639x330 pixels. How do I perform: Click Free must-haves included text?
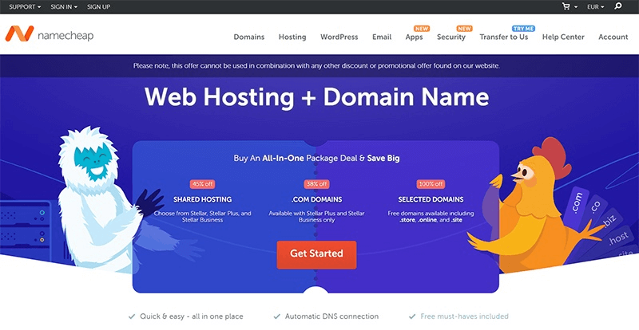point(465,316)
